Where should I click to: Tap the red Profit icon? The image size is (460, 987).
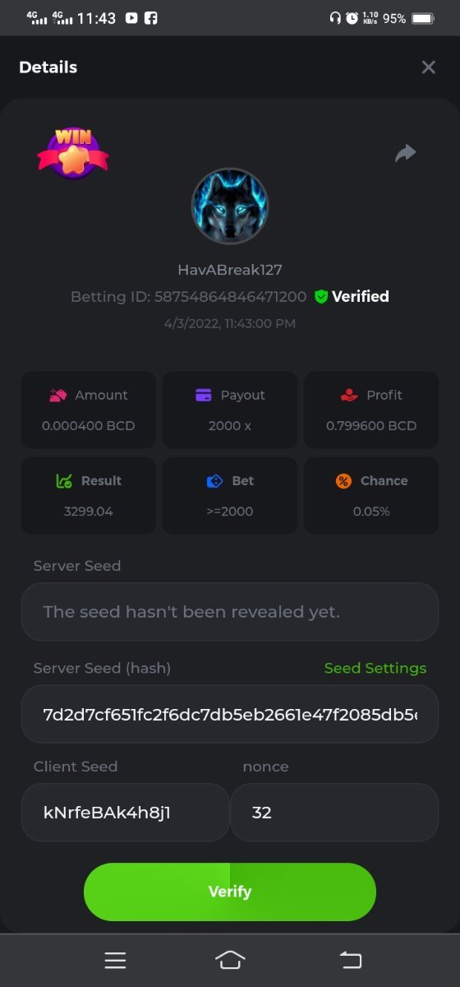[349, 395]
